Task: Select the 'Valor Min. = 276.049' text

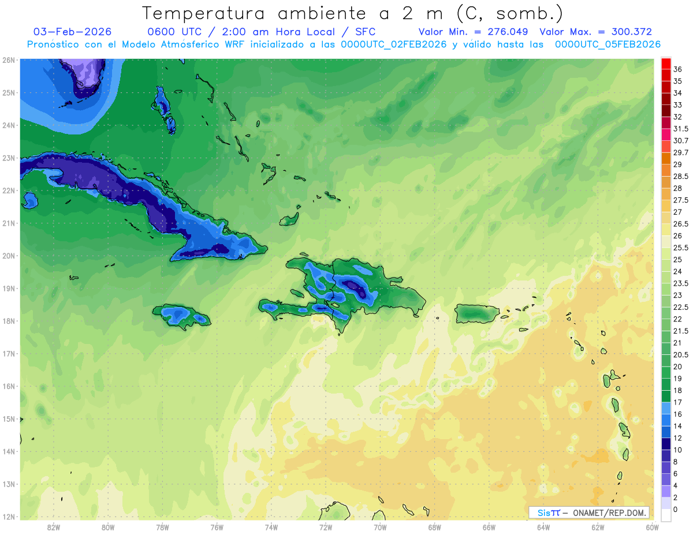Action: pos(475,32)
